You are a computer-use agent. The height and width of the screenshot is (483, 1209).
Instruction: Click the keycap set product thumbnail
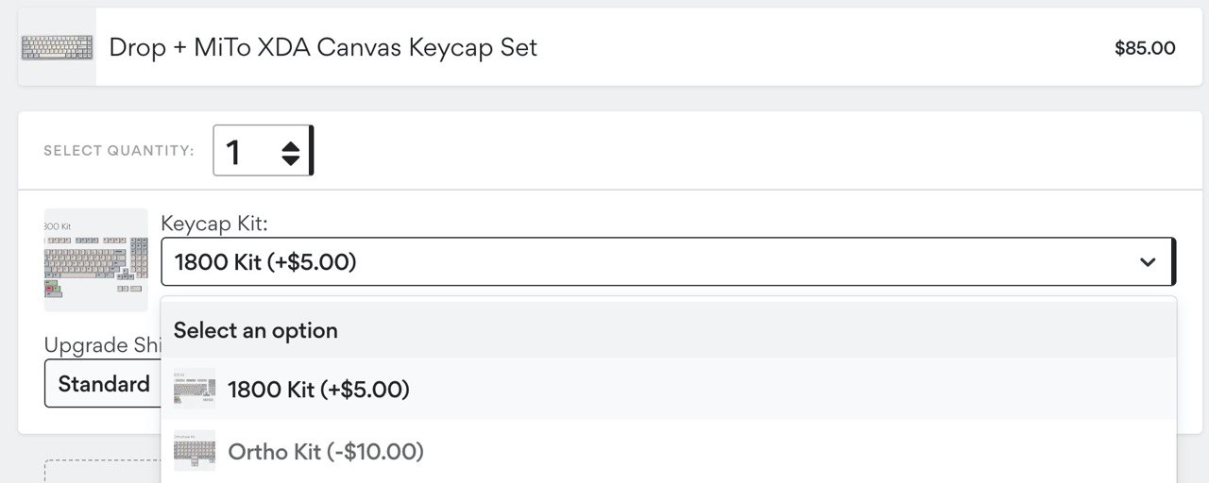[x=57, y=47]
